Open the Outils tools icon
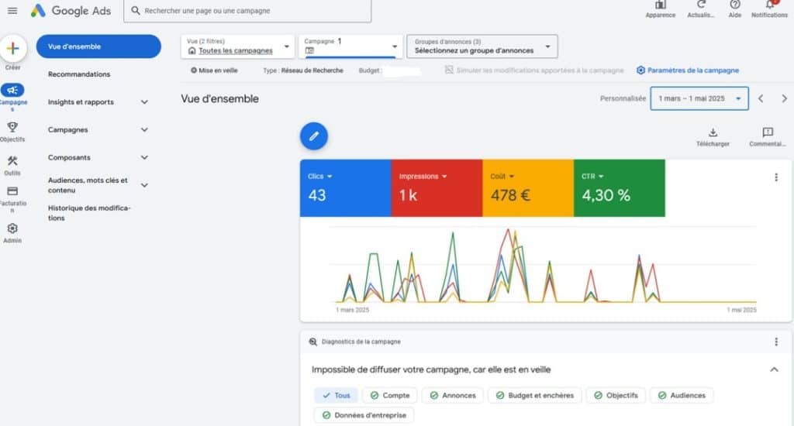 (12, 161)
